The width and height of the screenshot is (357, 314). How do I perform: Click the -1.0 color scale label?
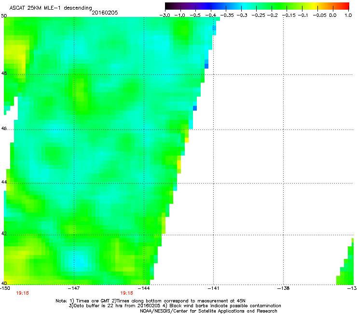click(179, 15)
